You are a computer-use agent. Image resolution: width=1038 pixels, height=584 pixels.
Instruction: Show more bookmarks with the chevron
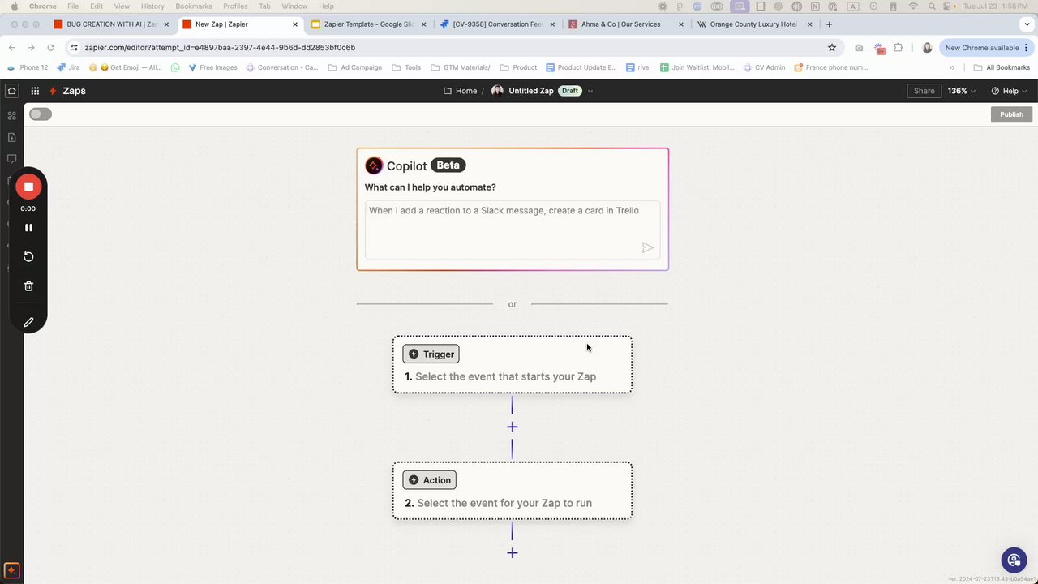tap(951, 67)
